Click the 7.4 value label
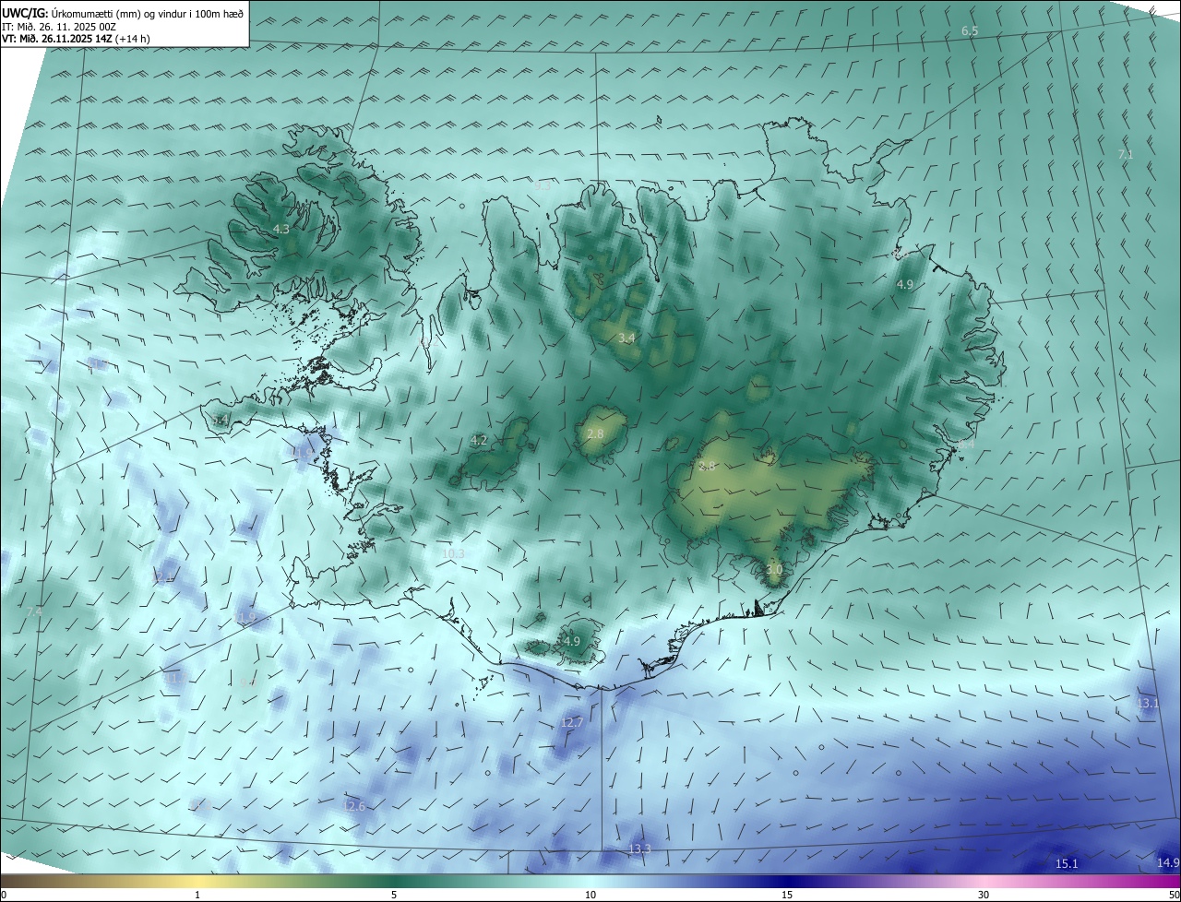The height and width of the screenshot is (902, 1181). click(34, 611)
